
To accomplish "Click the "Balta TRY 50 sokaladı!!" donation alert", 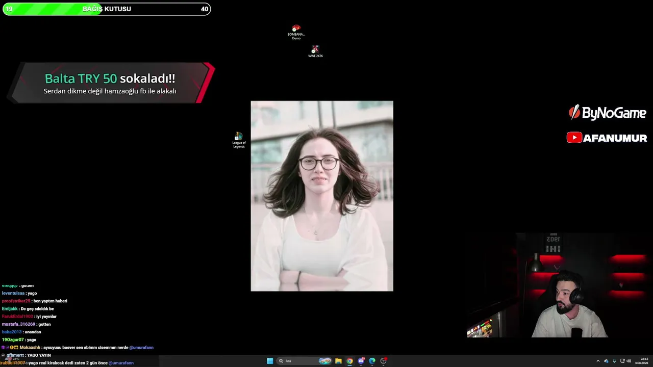I will (110, 78).
